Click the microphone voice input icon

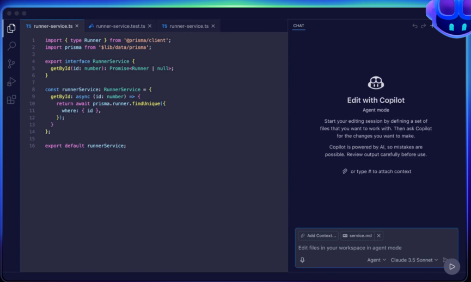(x=302, y=260)
